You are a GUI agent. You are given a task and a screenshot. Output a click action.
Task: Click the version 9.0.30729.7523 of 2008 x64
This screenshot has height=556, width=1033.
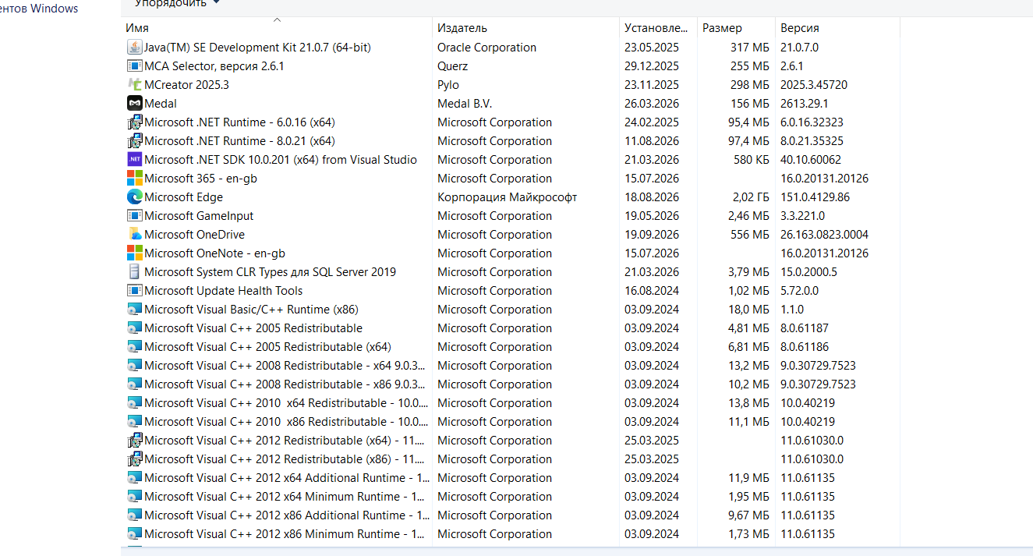click(x=818, y=366)
